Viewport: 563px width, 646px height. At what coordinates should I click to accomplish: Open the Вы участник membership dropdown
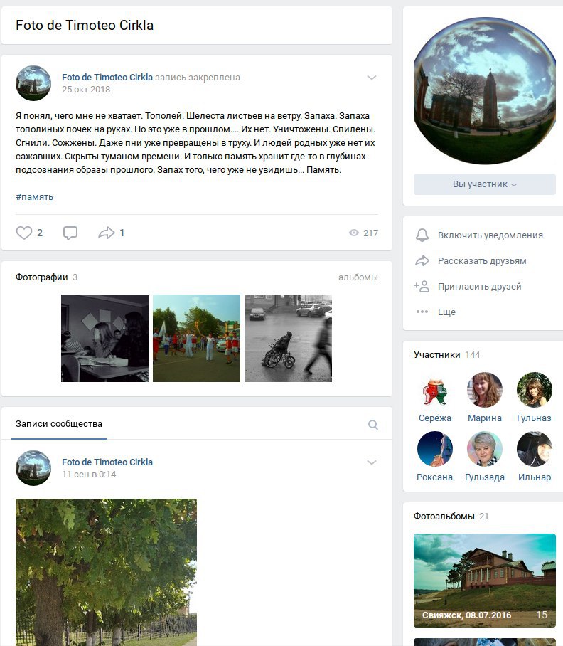[484, 184]
